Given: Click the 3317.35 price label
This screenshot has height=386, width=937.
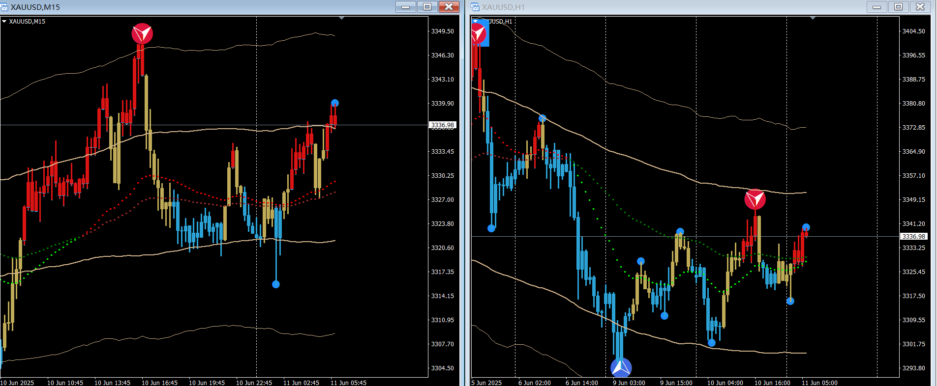Looking at the screenshot, I should [x=443, y=272].
